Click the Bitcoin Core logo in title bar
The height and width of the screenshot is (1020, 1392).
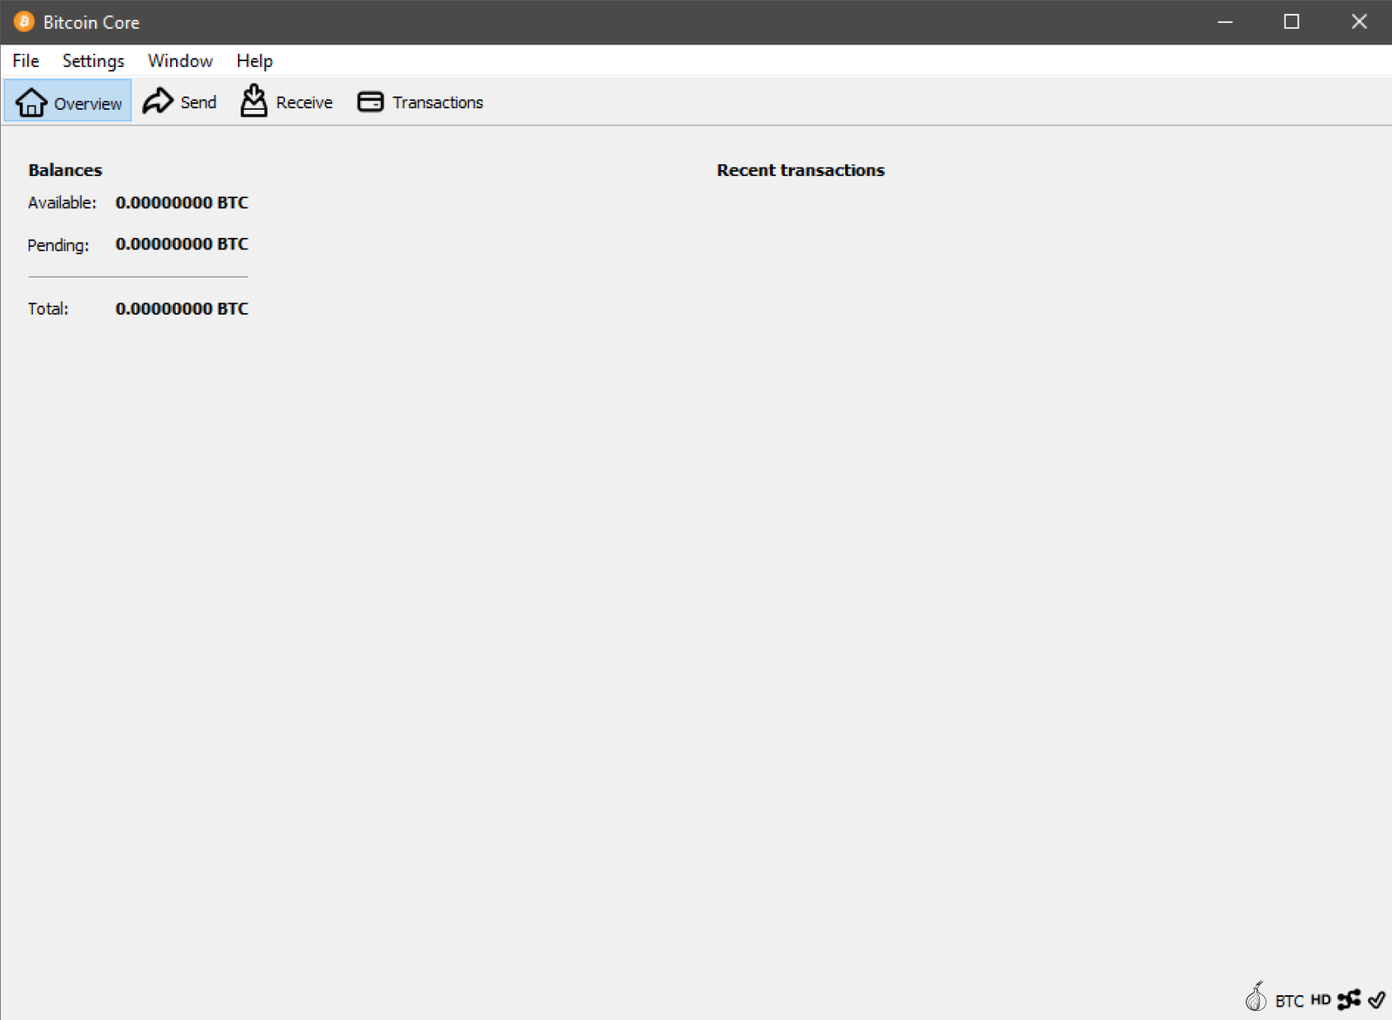[24, 21]
